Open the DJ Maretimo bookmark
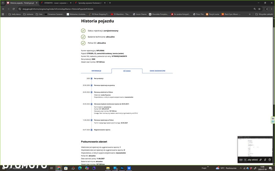The height and width of the screenshot is (171, 275). tap(120, 14)
